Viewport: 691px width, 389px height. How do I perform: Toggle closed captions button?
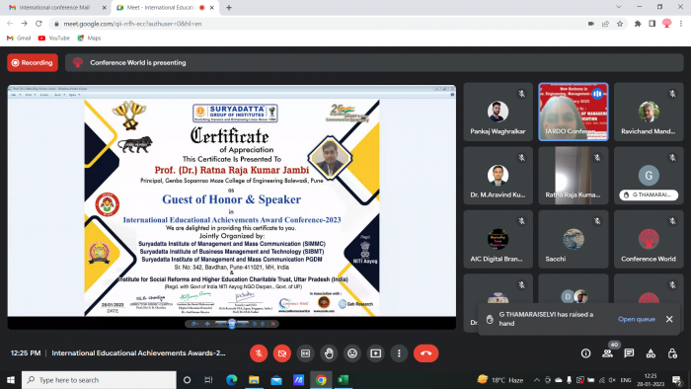click(305, 353)
